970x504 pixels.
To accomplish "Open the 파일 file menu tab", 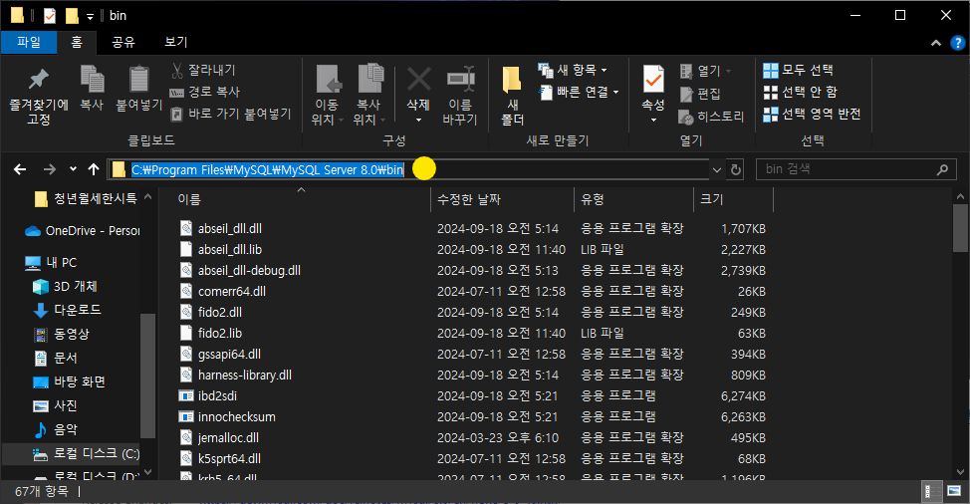I will click(x=29, y=42).
